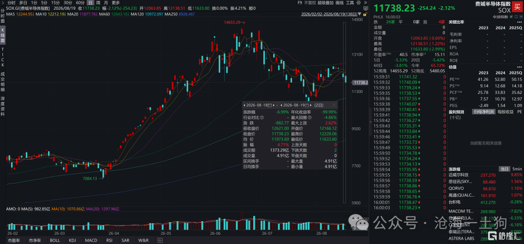524x244 pixels.
Task: Step end date 2026-08-19 backward
Action: [x=281, y=105]
